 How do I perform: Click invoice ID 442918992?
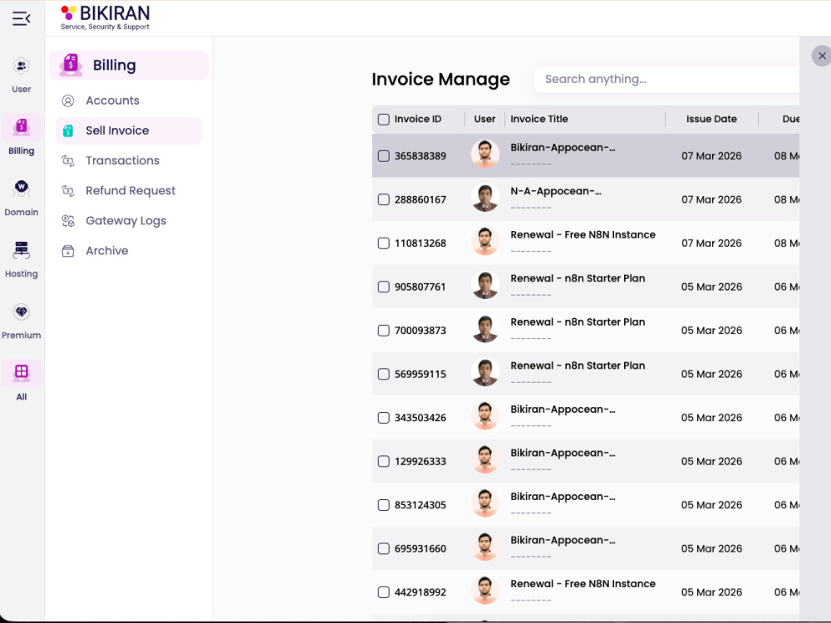pos(420,592)
